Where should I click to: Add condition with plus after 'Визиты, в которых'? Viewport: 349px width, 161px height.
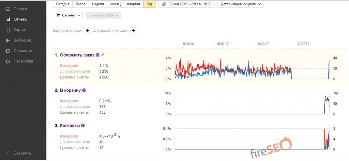coord(87,31)
